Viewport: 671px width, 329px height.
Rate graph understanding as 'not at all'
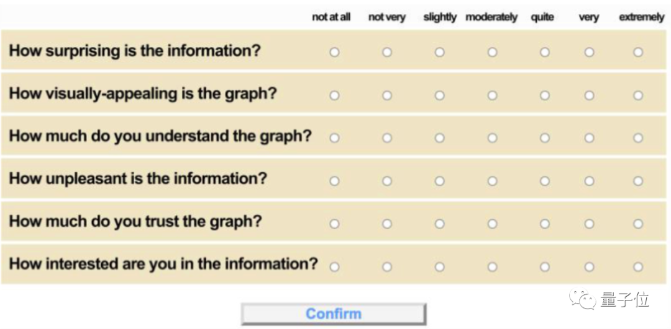pos(334,138)
